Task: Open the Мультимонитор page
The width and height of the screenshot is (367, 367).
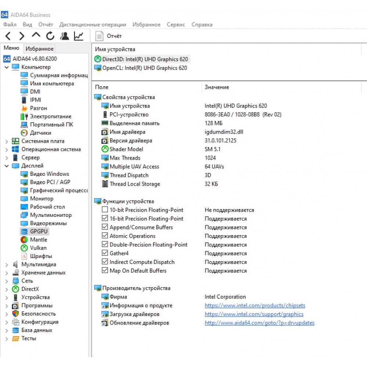Action: pos(46,215)
